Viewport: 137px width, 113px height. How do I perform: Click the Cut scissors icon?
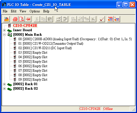point(37,19)
